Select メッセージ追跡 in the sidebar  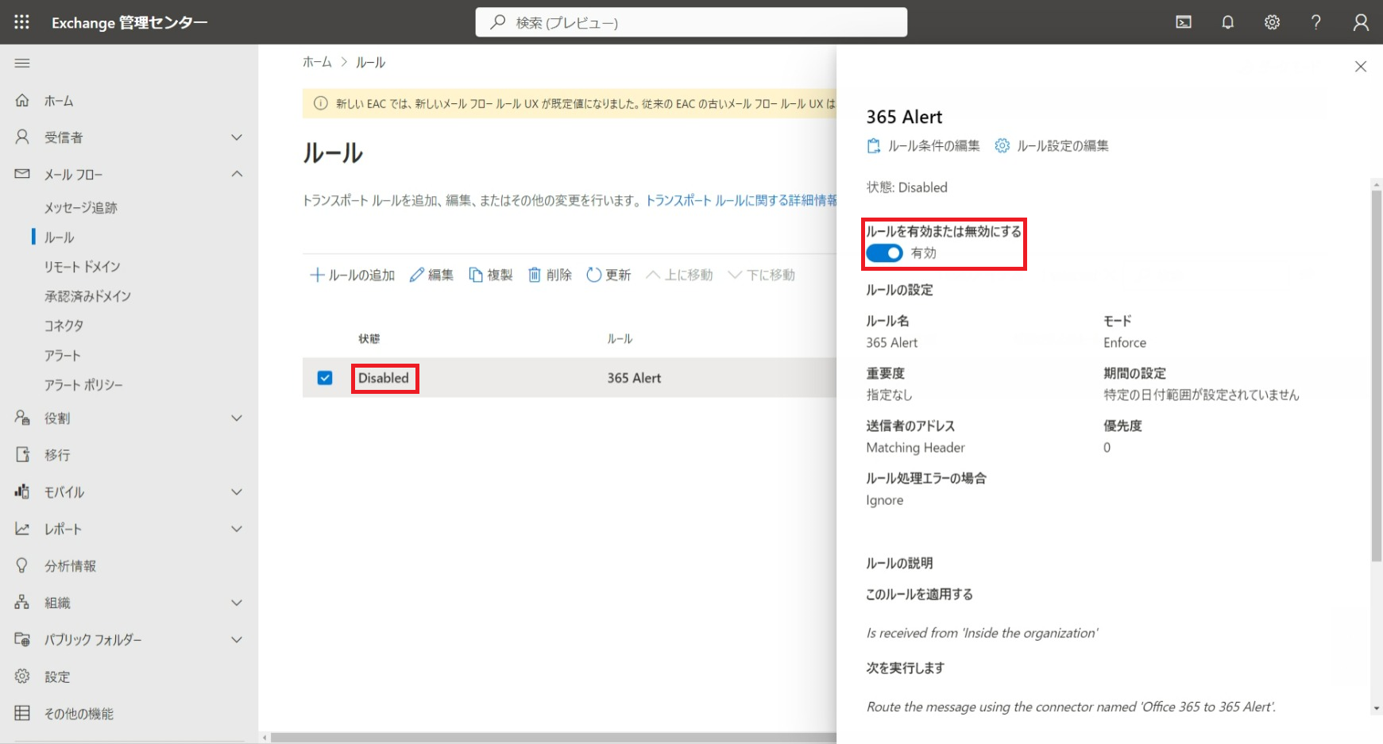(80, 207)
